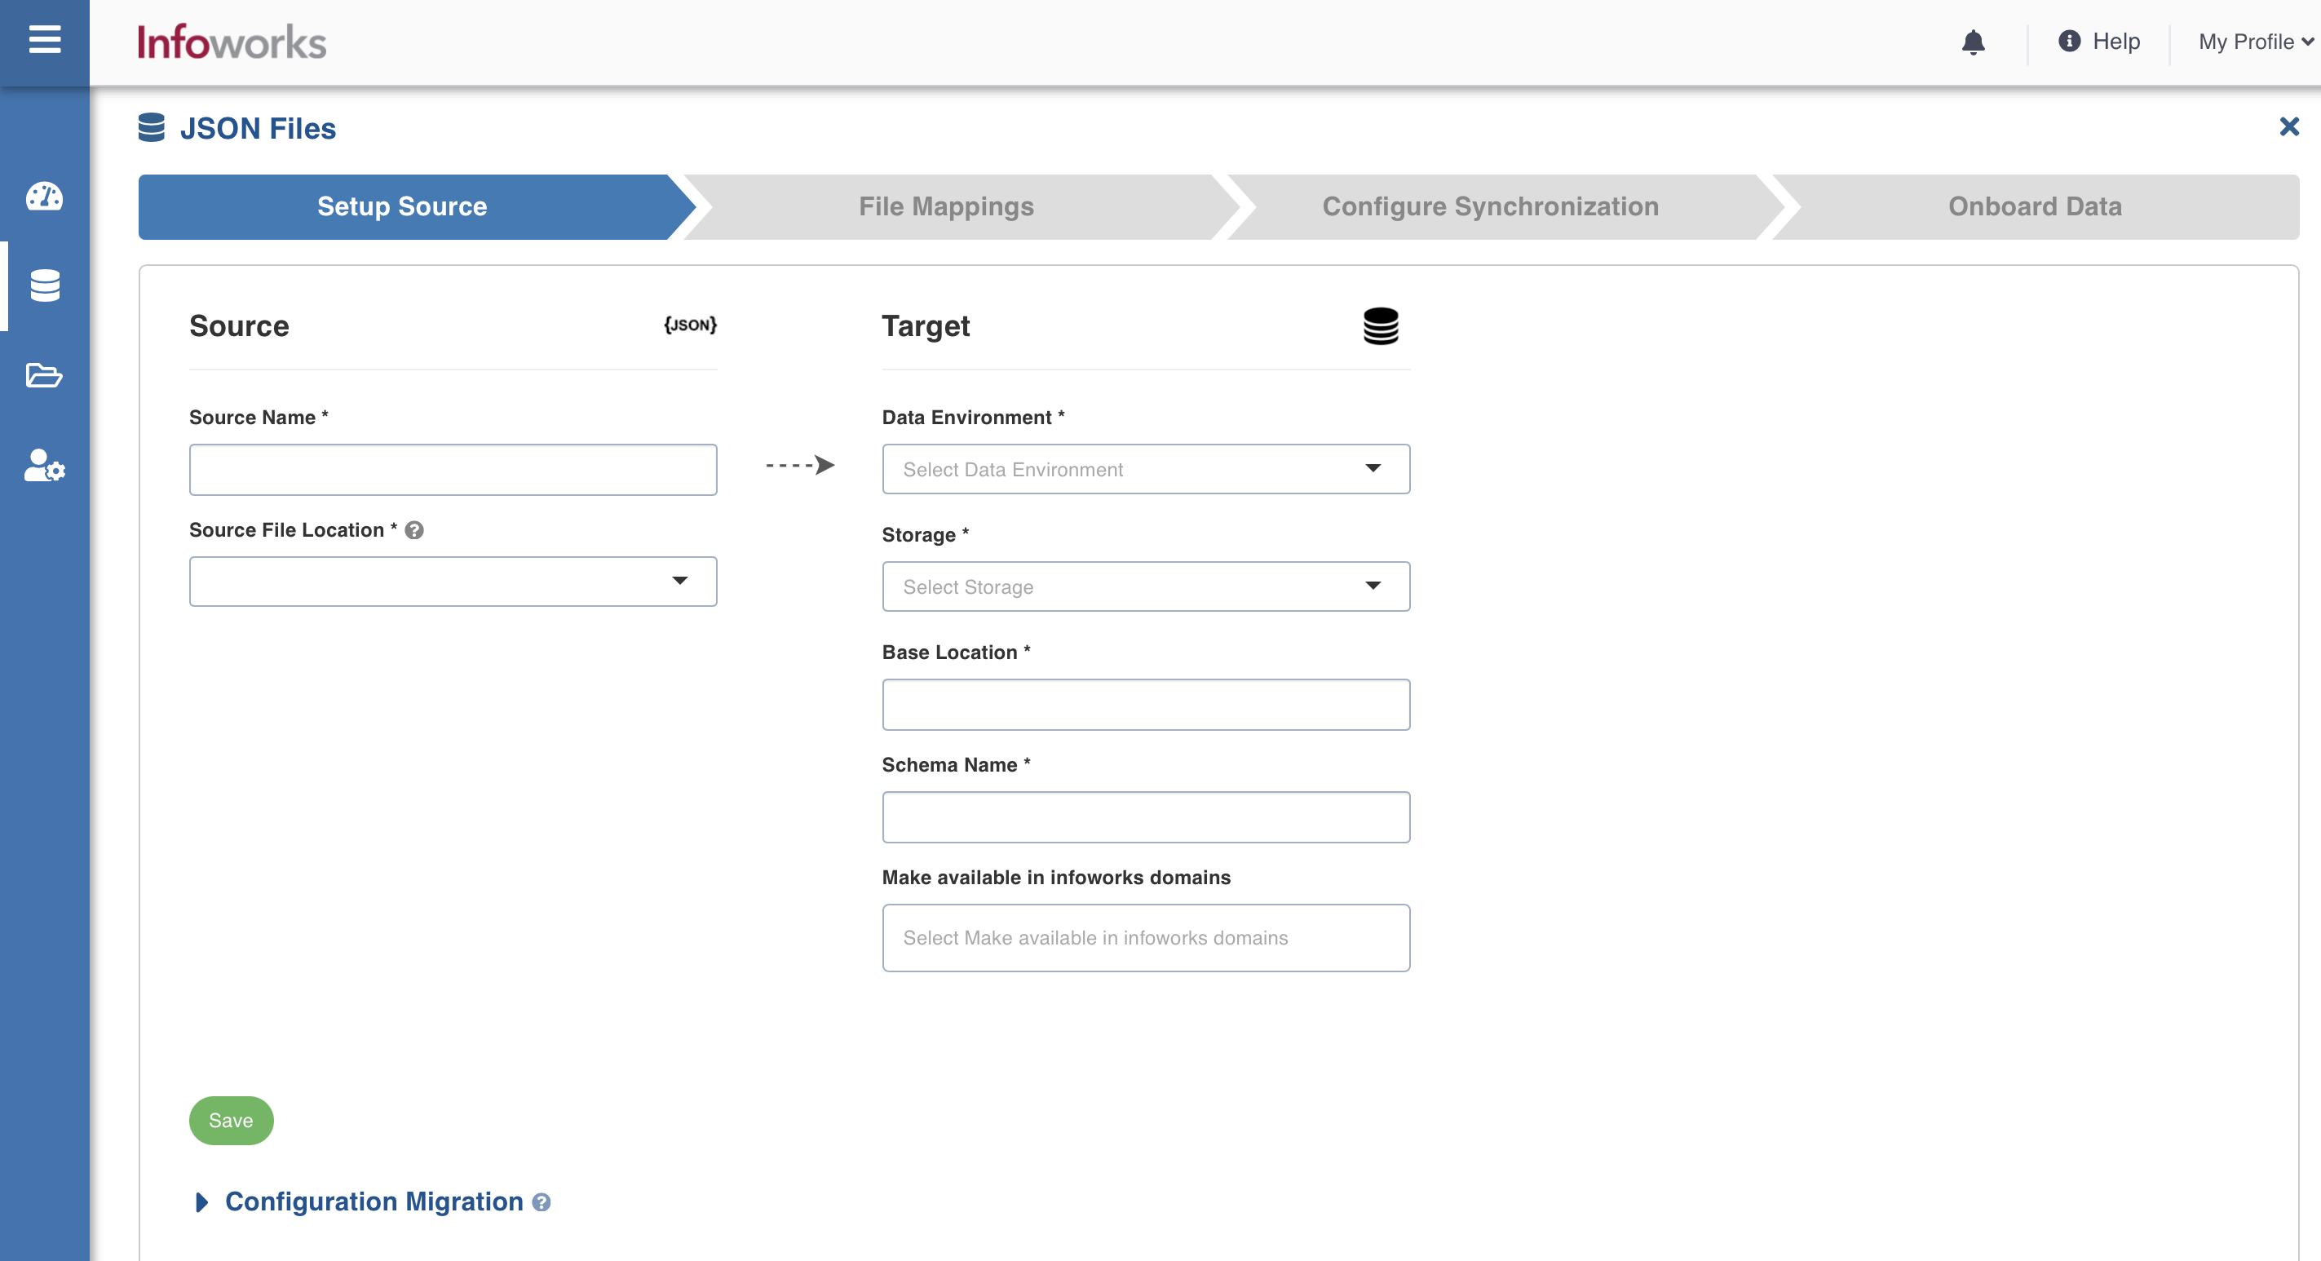Show Source File Location help tooltip
2321x1261 pixels.
click(413, 530)
